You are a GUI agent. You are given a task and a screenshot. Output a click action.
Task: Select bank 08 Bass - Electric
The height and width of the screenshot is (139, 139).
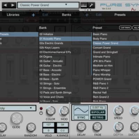[x=65, y=75]
